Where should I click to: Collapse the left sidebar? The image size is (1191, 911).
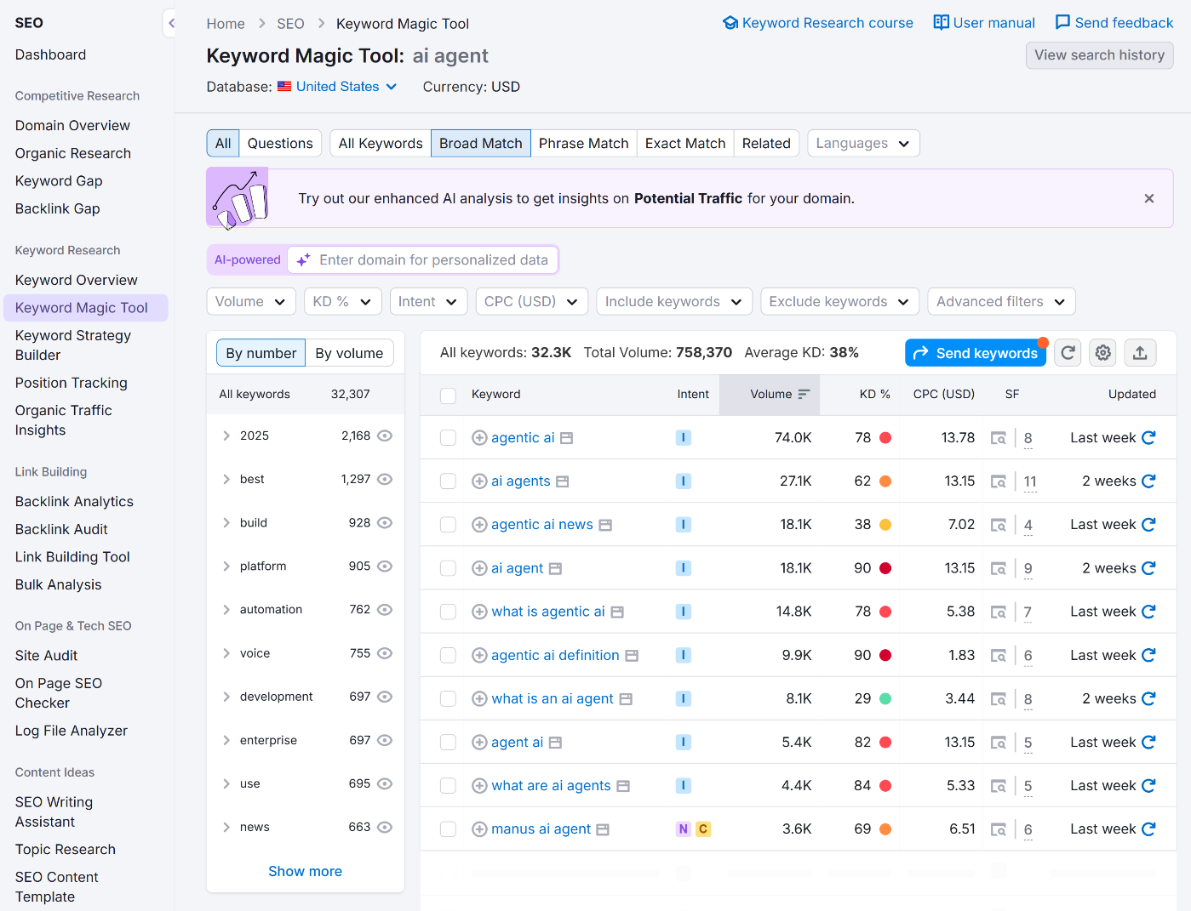coord(172,23)
